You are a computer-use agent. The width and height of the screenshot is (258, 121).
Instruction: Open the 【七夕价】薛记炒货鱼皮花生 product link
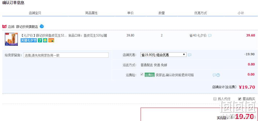[x=44, y=35]
